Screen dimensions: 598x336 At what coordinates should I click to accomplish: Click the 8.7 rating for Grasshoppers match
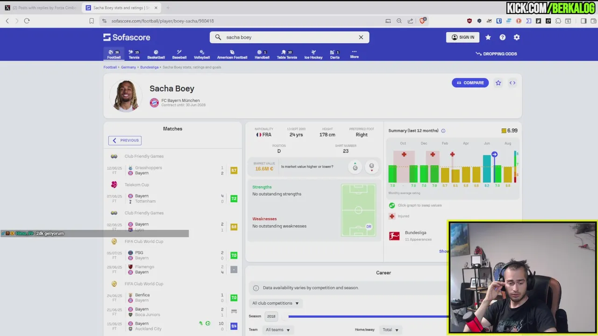point(234,170)
